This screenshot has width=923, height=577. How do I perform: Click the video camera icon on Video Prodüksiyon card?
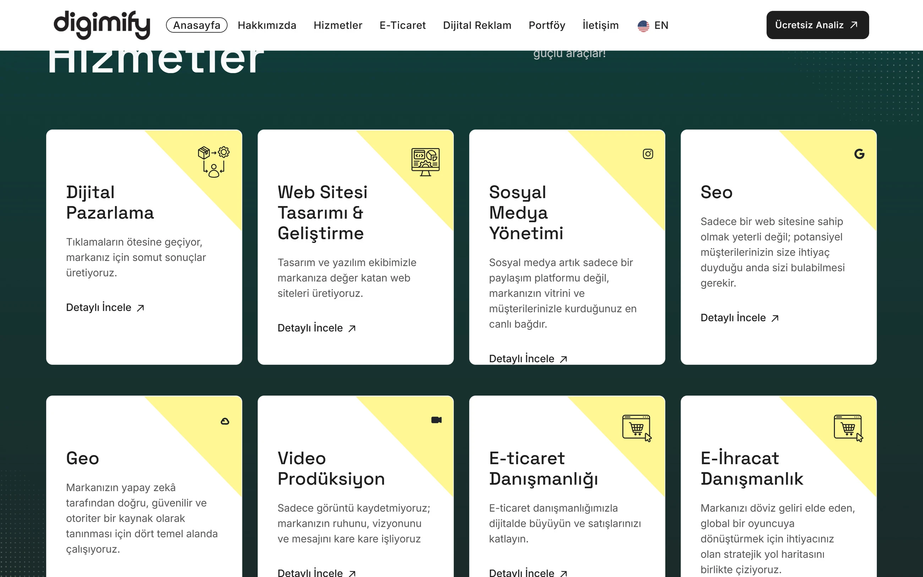[x=436, y=420]
